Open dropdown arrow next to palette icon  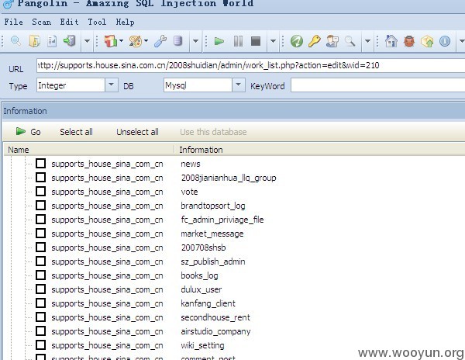(146, 40)
